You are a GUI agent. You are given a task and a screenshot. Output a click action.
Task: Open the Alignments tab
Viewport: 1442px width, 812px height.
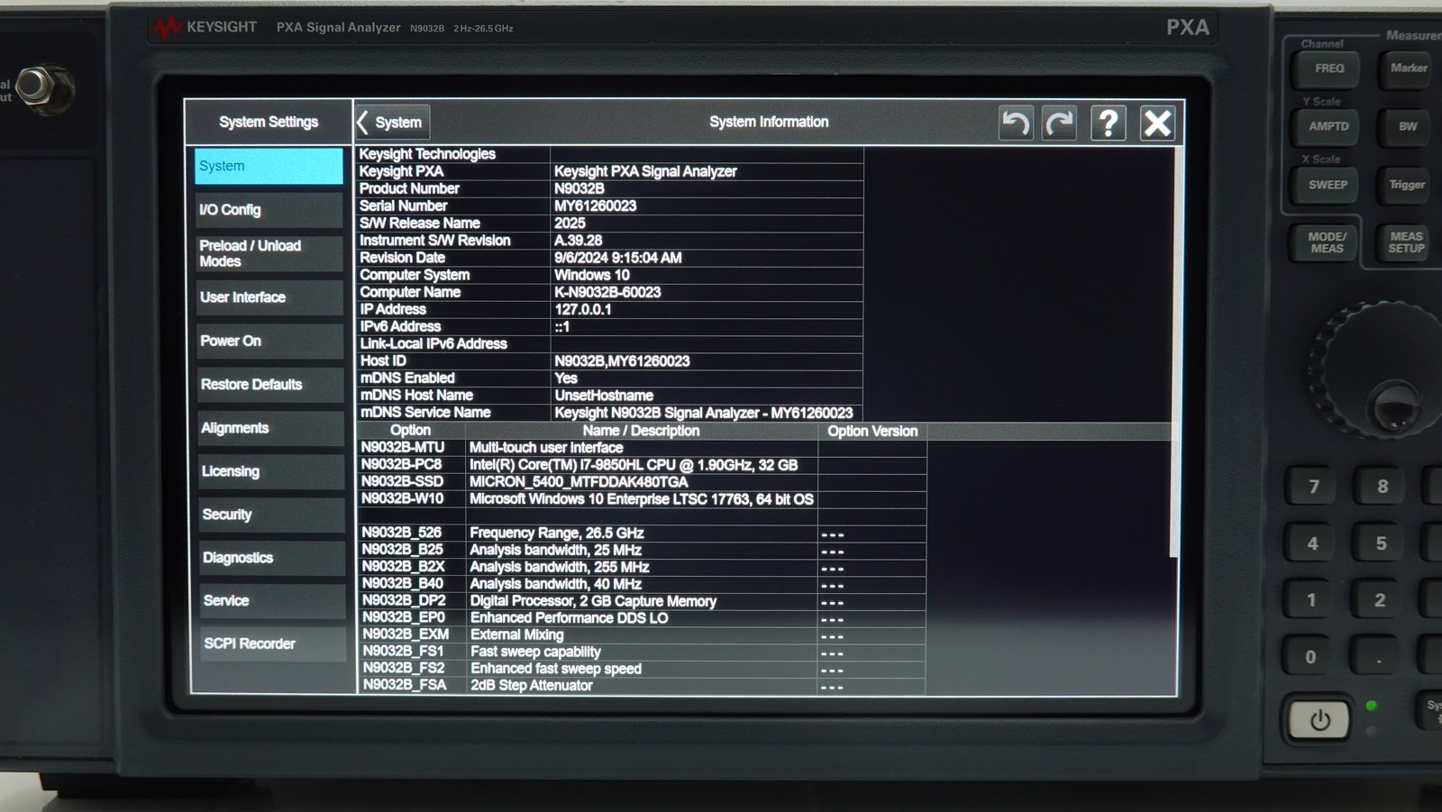269,428
